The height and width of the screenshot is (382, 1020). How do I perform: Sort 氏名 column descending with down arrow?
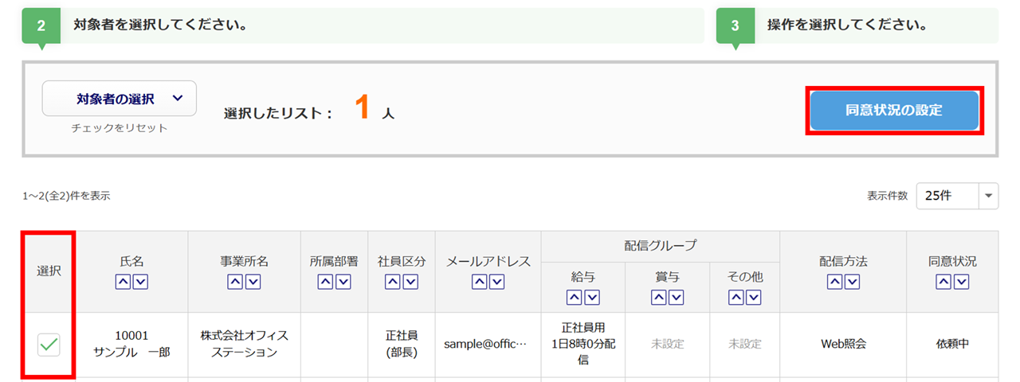click(140, 281)
